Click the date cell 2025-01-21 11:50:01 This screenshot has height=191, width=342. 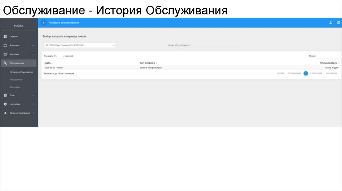click(54, 68)
